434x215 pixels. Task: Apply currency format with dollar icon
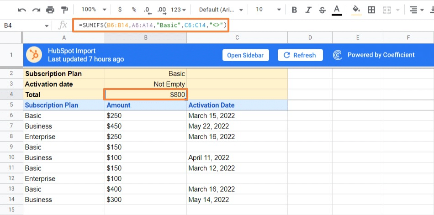120,10
